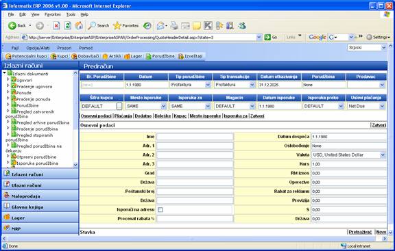Open Ugovori in the tree
This screenshot has width=395, height=251.
tap(24, 80)
